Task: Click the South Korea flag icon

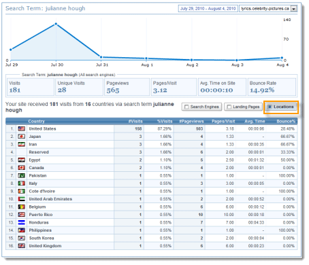Action: pos(22,238)
